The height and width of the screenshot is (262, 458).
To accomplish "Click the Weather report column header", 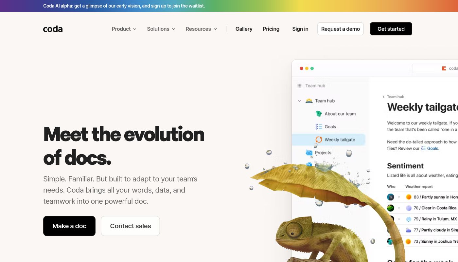I will [x=419, y=187].
